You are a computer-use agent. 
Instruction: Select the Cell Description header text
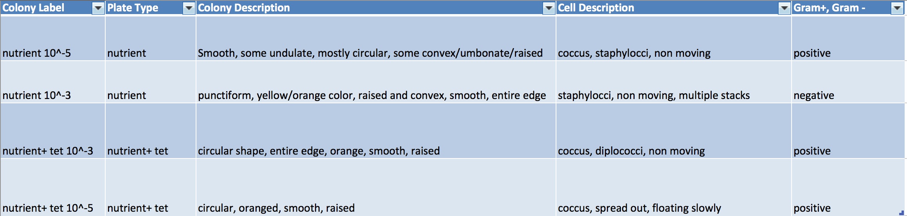[596, 8]
